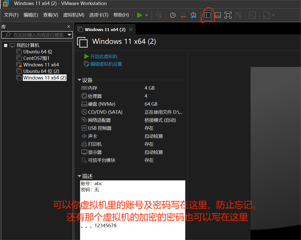Click the 内存 memory device icon
The image size is (301, 240).
[84, 88]
